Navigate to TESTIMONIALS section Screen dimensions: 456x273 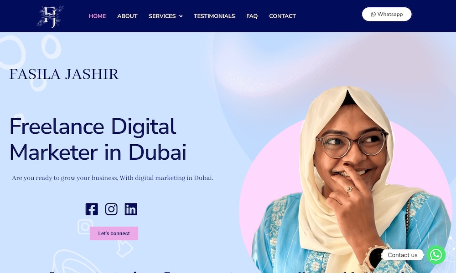tap(214, 16)
